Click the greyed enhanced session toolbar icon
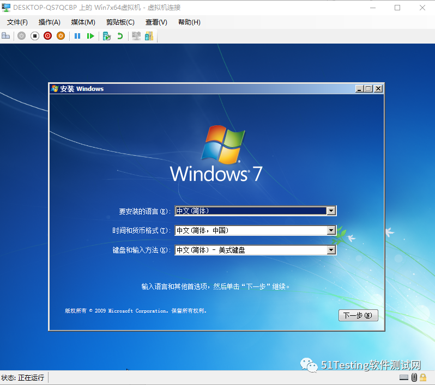The image size is (435, 385). click(136, 36)
